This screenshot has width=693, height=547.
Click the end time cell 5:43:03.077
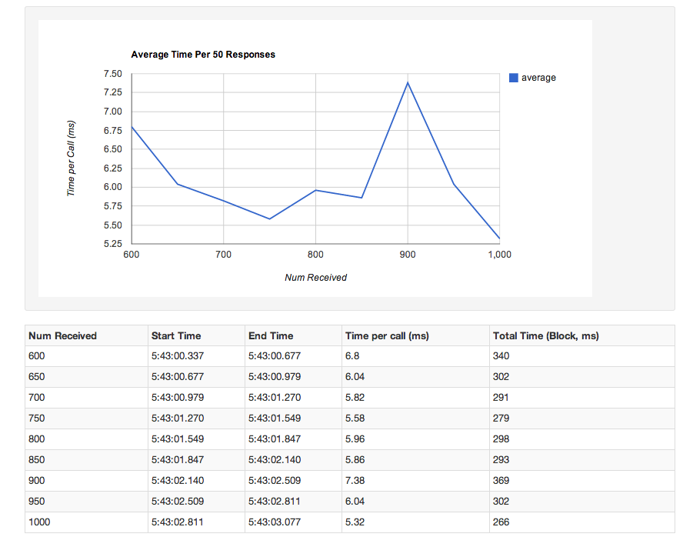pos(275,522)
